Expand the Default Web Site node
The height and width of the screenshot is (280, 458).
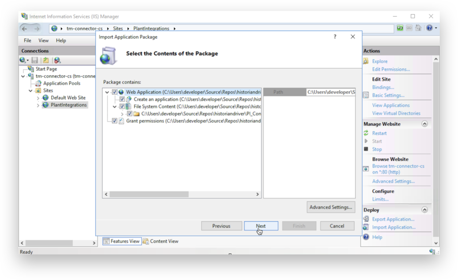click(x=38, y=98)
